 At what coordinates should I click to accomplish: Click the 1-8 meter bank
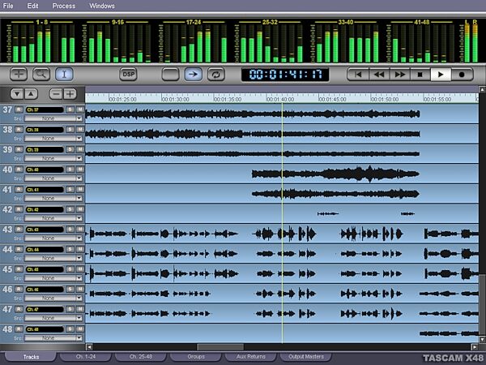click(x=41, y=41)
